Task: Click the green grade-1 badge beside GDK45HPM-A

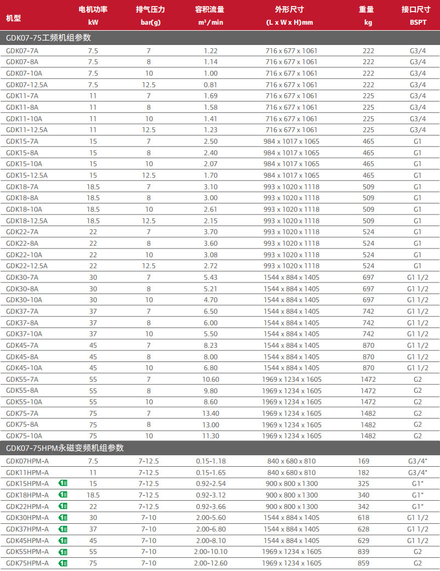Action: tap(64, 540)
